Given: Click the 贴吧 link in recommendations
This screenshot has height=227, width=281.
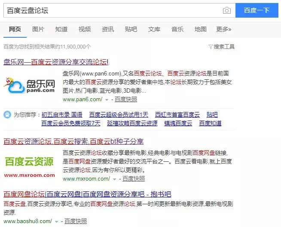Looking at the screenshot, I should tap(212, 115).
